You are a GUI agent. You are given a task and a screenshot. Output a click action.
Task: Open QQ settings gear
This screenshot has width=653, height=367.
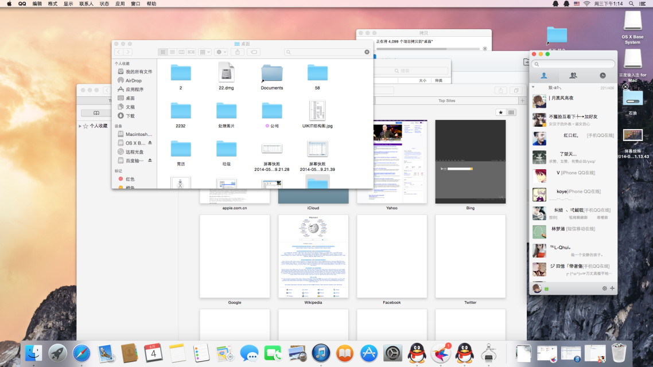(x=605, y=288)
